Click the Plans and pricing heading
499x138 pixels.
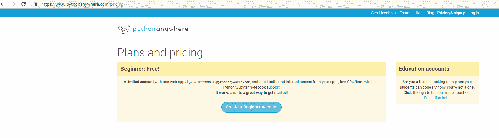click(x=160, y=53)
